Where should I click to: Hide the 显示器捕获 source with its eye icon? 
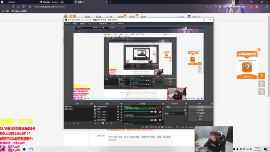[x=118, y=120]
